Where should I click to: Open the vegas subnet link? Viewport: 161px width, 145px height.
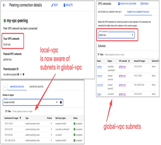pyautogui.click(x=99, y=94)
